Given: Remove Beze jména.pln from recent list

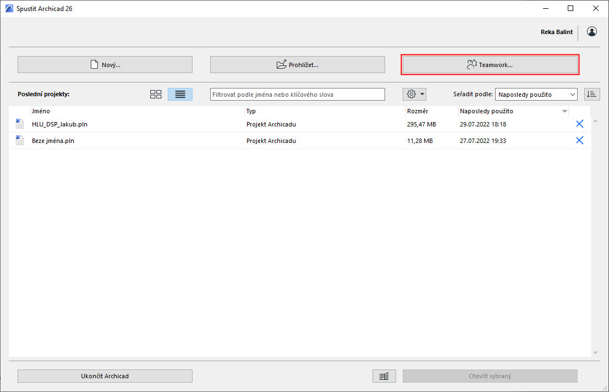Looking at the screenshot, I should click(x=579, y=140).
